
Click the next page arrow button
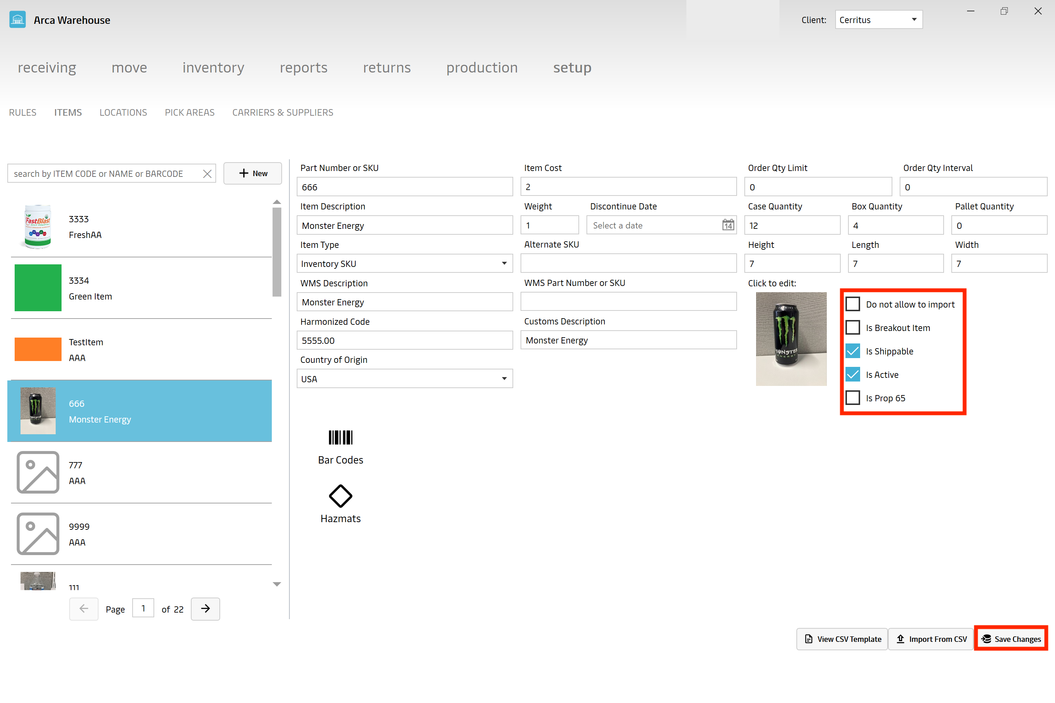coord(205,609)
